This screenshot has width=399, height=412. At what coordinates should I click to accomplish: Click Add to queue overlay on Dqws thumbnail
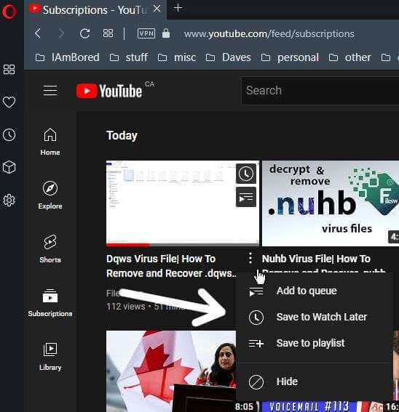245,197
